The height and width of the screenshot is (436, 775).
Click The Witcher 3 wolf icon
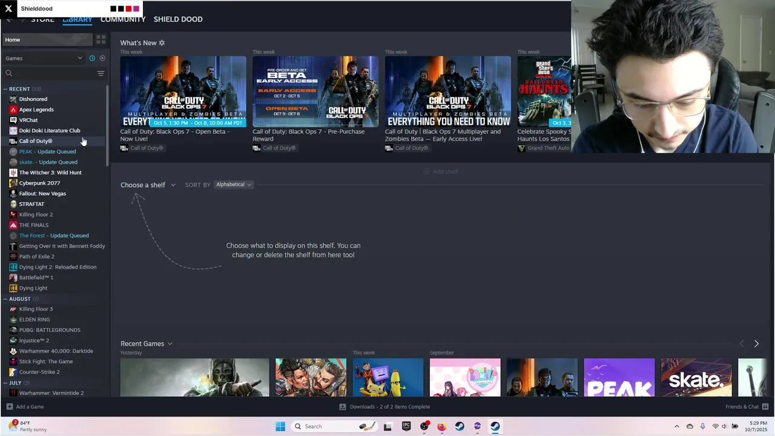tap(13, 173)
